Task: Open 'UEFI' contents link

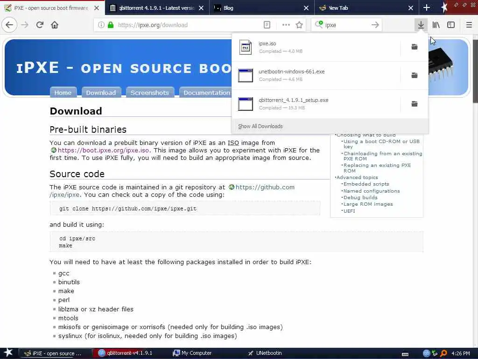Action: click(x=349, y=211)
